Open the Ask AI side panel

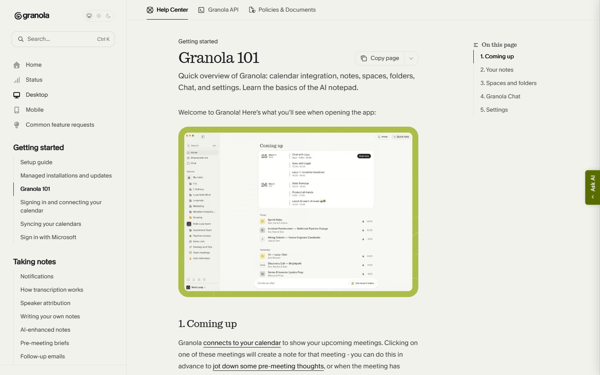592,187
